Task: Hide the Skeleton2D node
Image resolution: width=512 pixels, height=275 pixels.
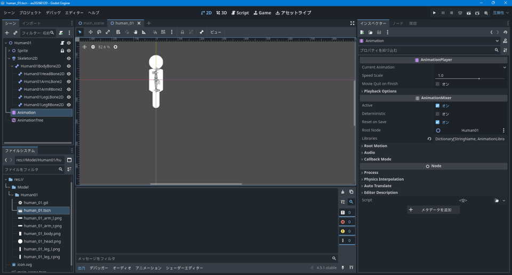Action: (69, 59)
